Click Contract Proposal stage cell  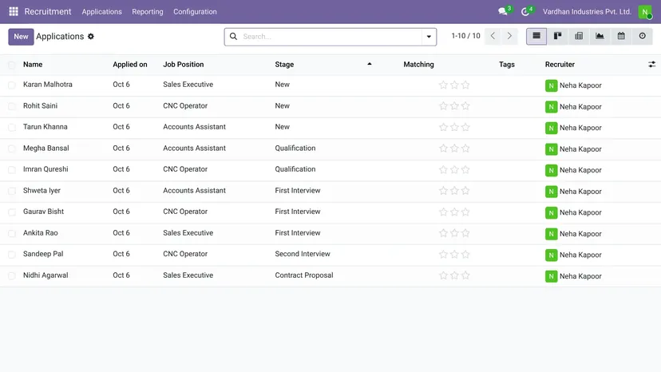click(304, 275)
